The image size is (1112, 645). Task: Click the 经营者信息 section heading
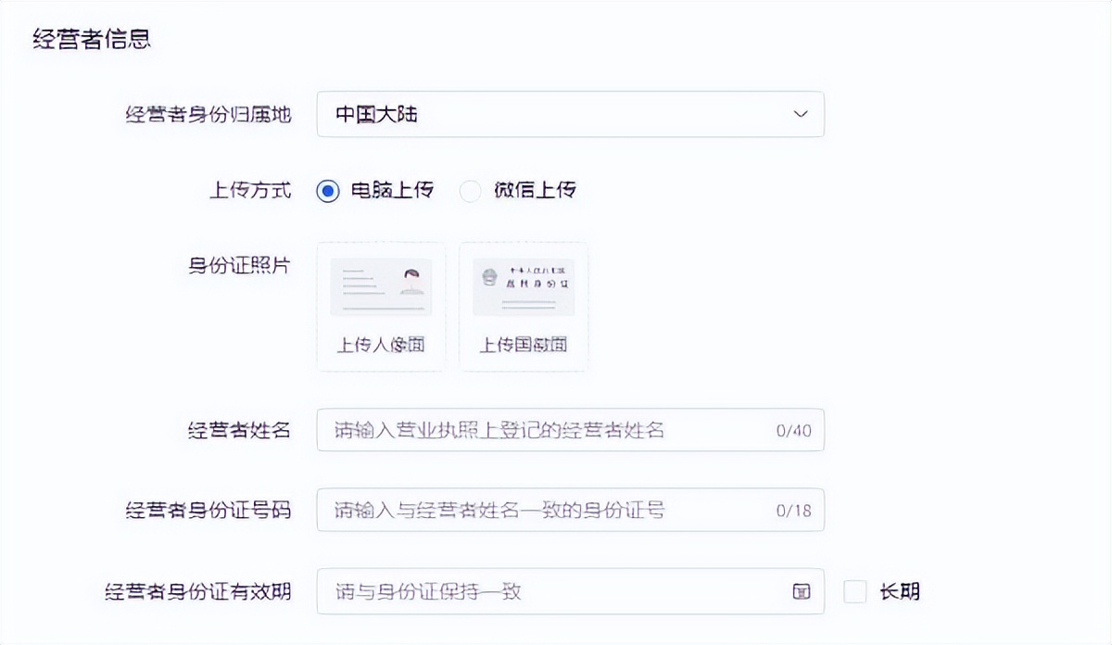pos(92,40)
